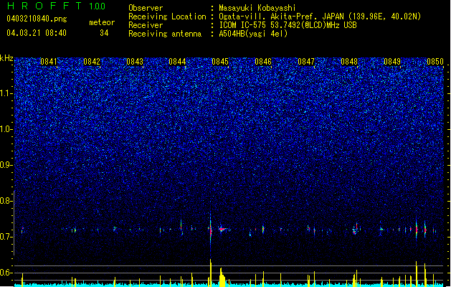Image resolution: width=451 pixels, height=287 pixels.
Task: Click the date stamp 04.03.21 08:40
Action: (x=37, y=33)
